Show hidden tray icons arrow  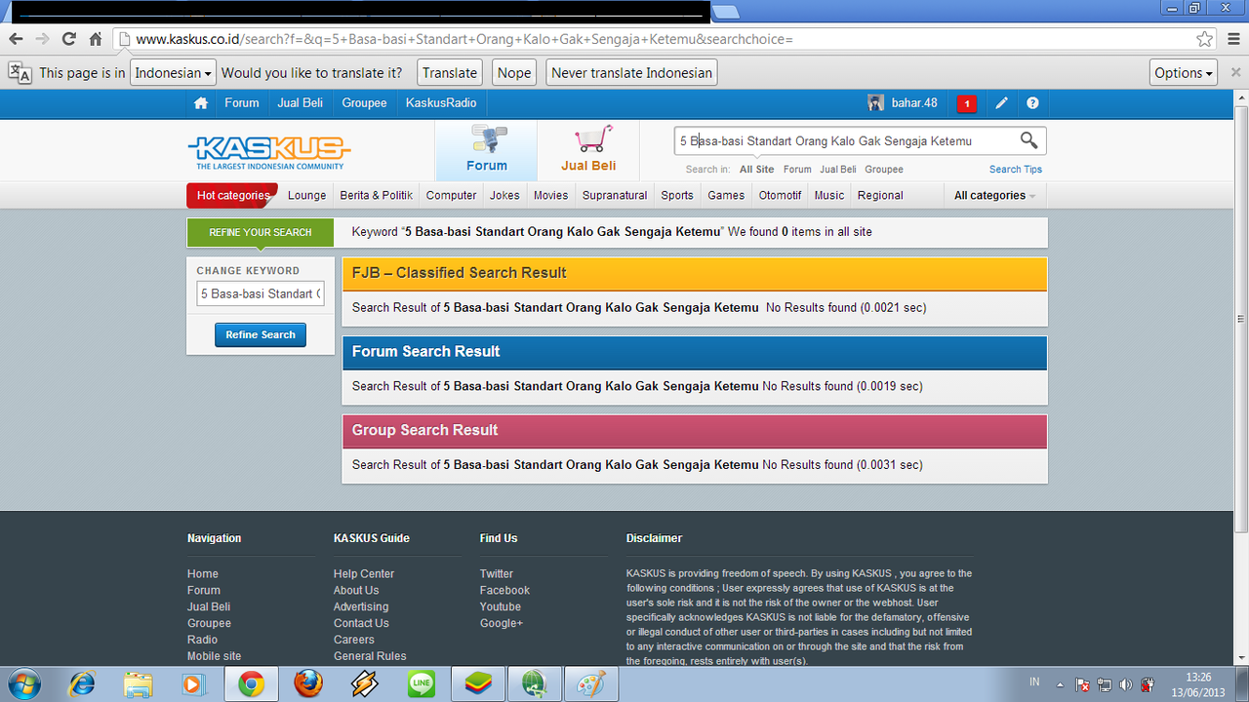(1060, 684)
